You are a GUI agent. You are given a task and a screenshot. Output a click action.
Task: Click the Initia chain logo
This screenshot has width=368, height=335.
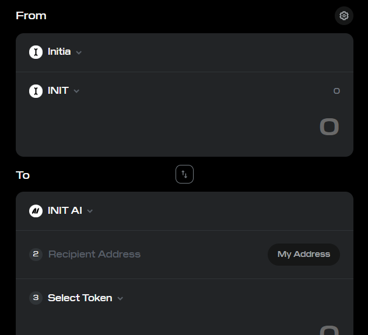pos(36,52)
